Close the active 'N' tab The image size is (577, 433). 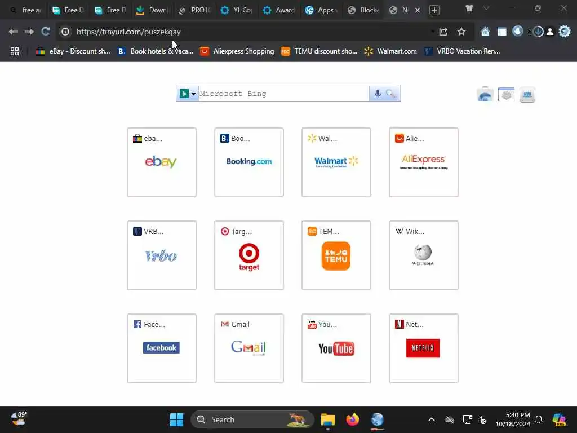418,10
